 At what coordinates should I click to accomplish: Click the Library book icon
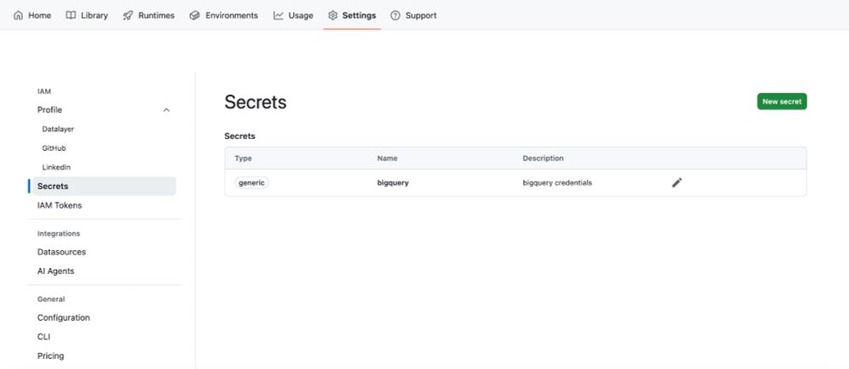point(71,15)
